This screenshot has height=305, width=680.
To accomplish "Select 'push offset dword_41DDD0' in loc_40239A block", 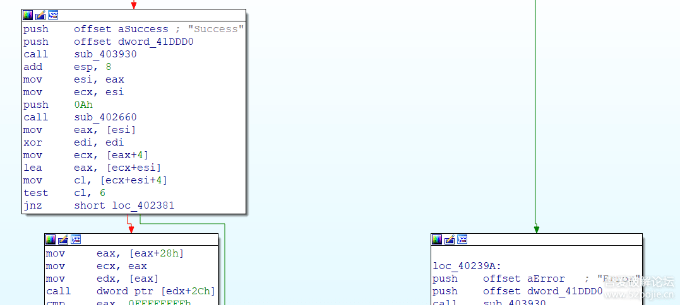I will click(517, 291).
